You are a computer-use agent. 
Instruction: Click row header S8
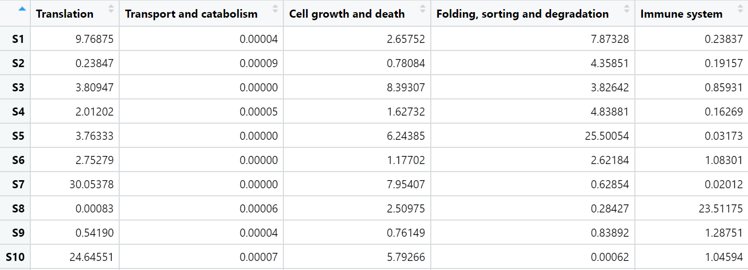coord(18,208)
